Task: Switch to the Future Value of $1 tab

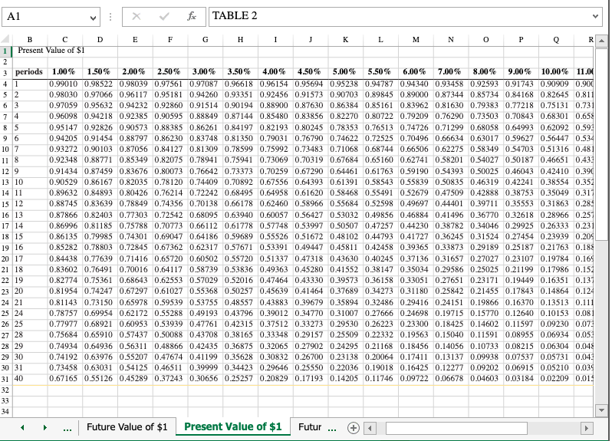Action: (127, 427)
